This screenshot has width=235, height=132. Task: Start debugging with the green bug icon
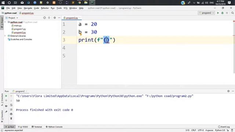[223, 13]
